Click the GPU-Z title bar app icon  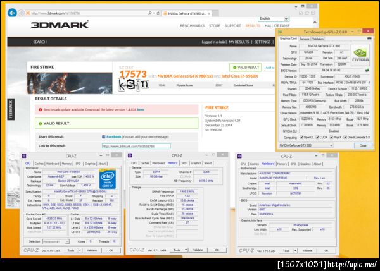(280, 32)
